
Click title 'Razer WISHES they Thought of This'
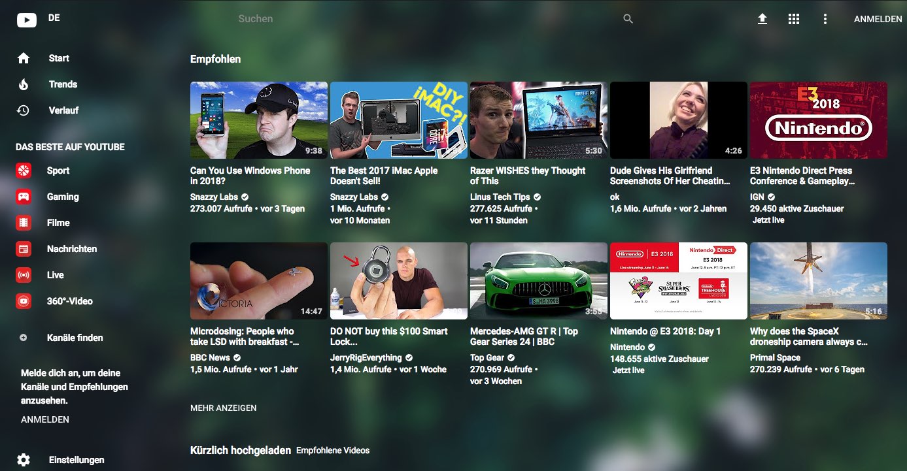click(x=528, y=176)
